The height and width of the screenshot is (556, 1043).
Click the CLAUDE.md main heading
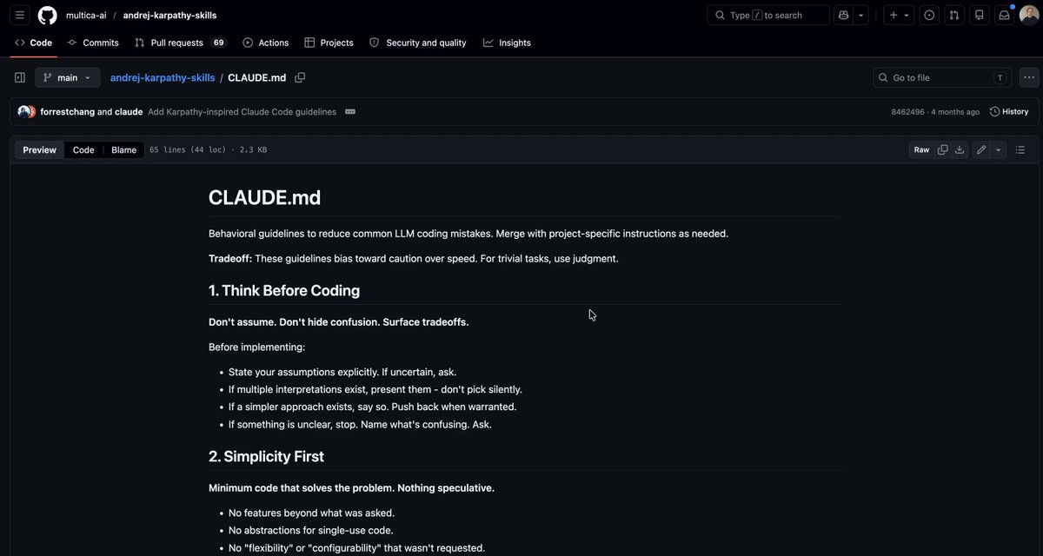(x=264, y=197)
